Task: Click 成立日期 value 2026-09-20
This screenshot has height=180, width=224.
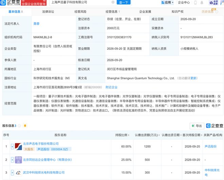Action: 188,19
